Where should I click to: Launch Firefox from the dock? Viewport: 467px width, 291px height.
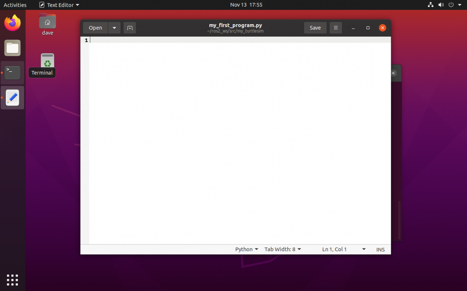pyautogui.click(x=12, y=23)
